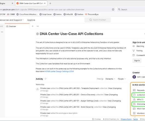Open Requests in this workspace
This screenshot has height=121, width=145.
(139, 90)
